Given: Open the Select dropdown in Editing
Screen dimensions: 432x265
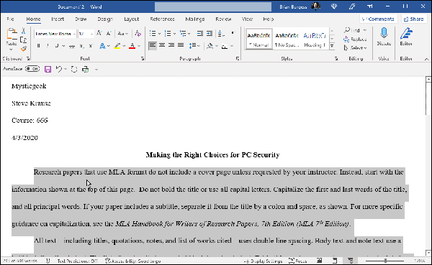Looking at the screenshot, I should pos(355,48).
